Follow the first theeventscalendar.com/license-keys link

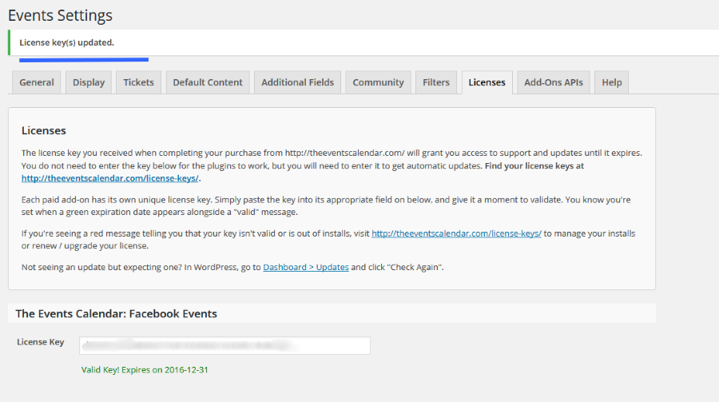pyautogui.click(x=110, y=178)
